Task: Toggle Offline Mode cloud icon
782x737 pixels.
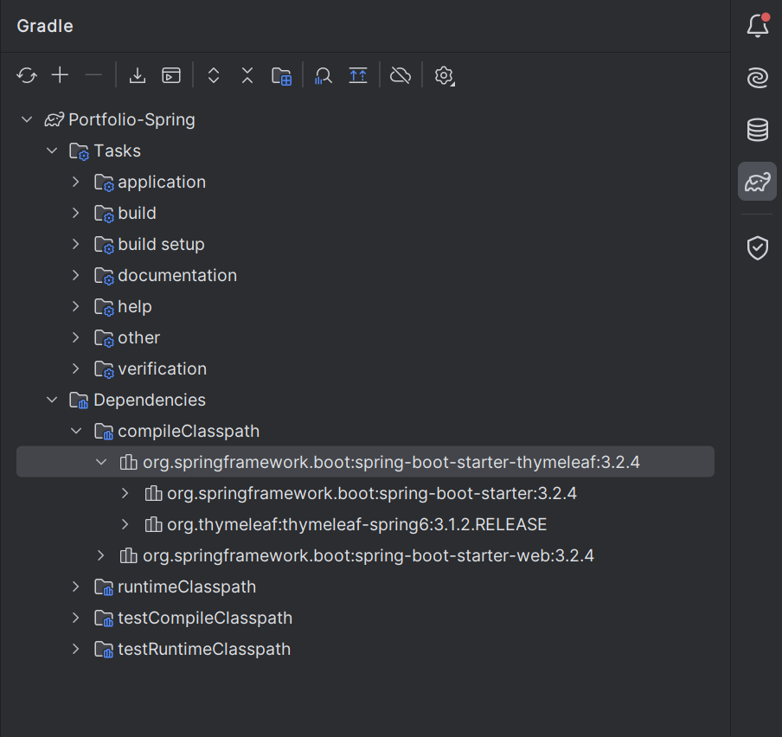Action: point(401,76)
